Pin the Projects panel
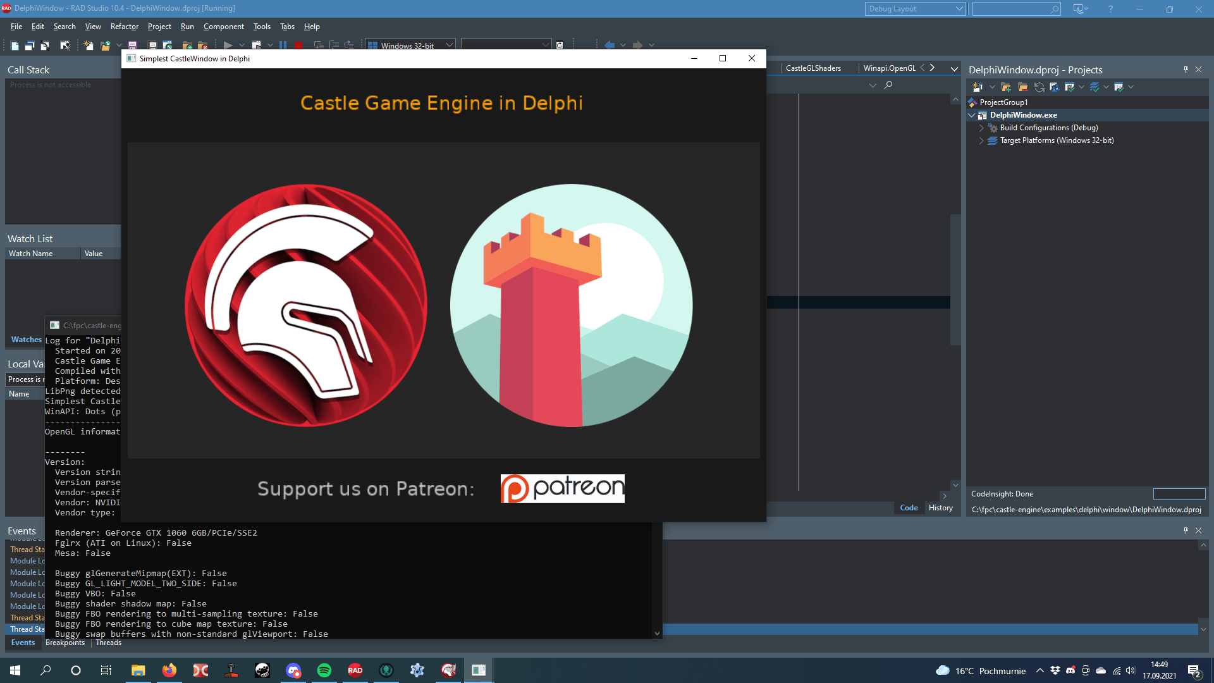Image resolution: width=1214 pixels, height=683 pixels. pyautogui.click(x=1186, y=70)
